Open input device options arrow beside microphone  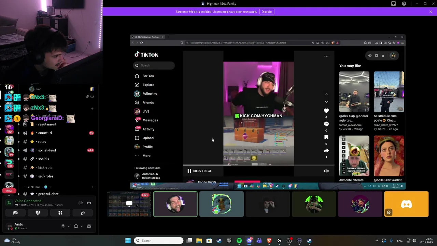tap(69, 226)
